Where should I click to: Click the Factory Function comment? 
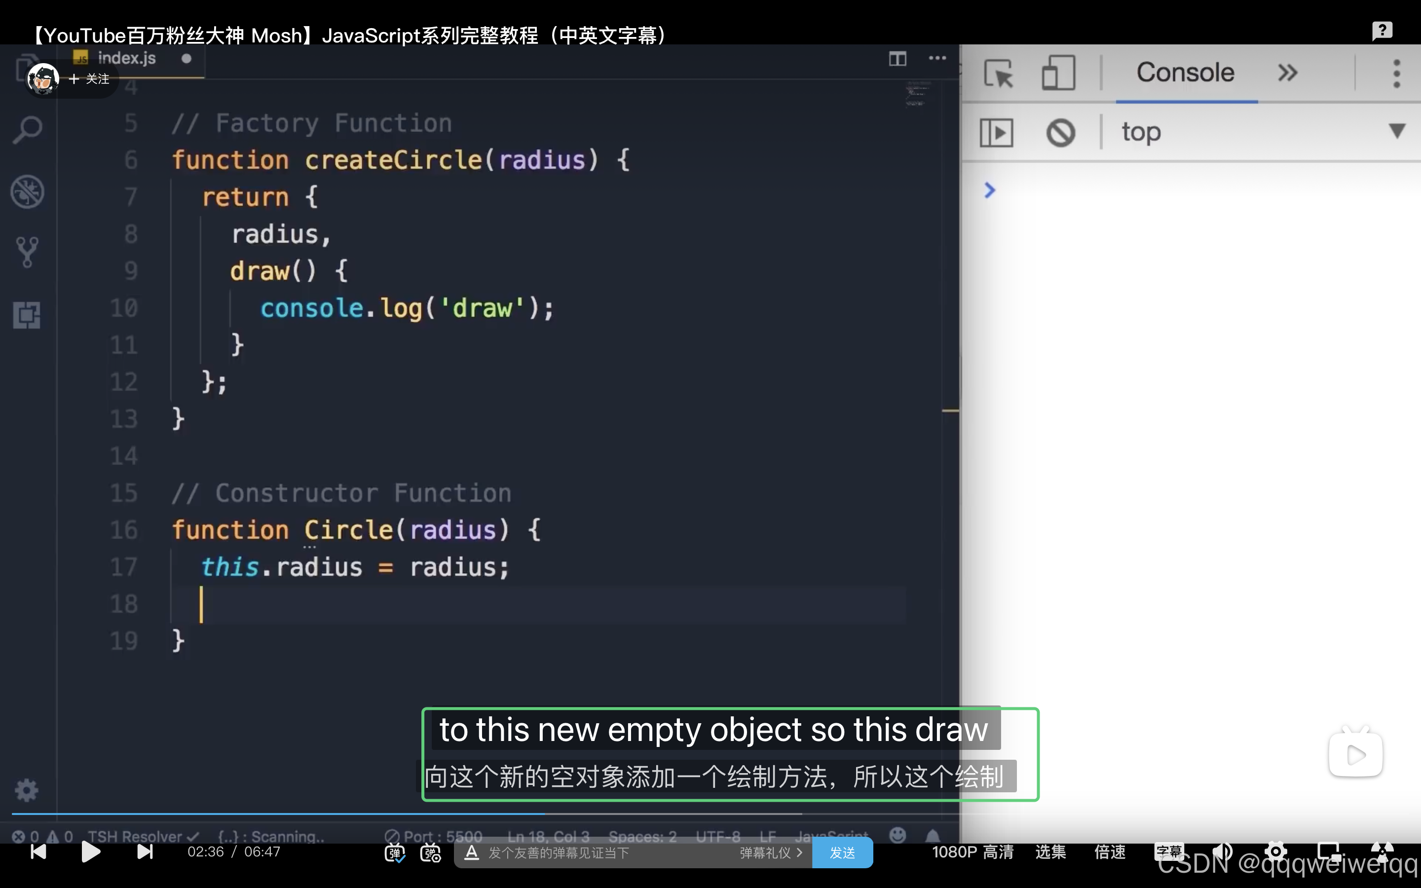[312, 123]
